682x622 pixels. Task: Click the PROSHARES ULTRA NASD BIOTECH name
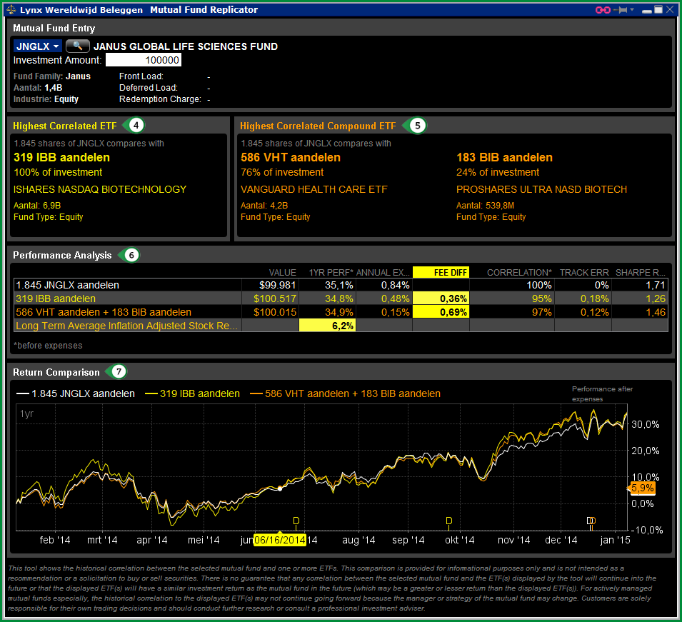[x=541, y=189]
